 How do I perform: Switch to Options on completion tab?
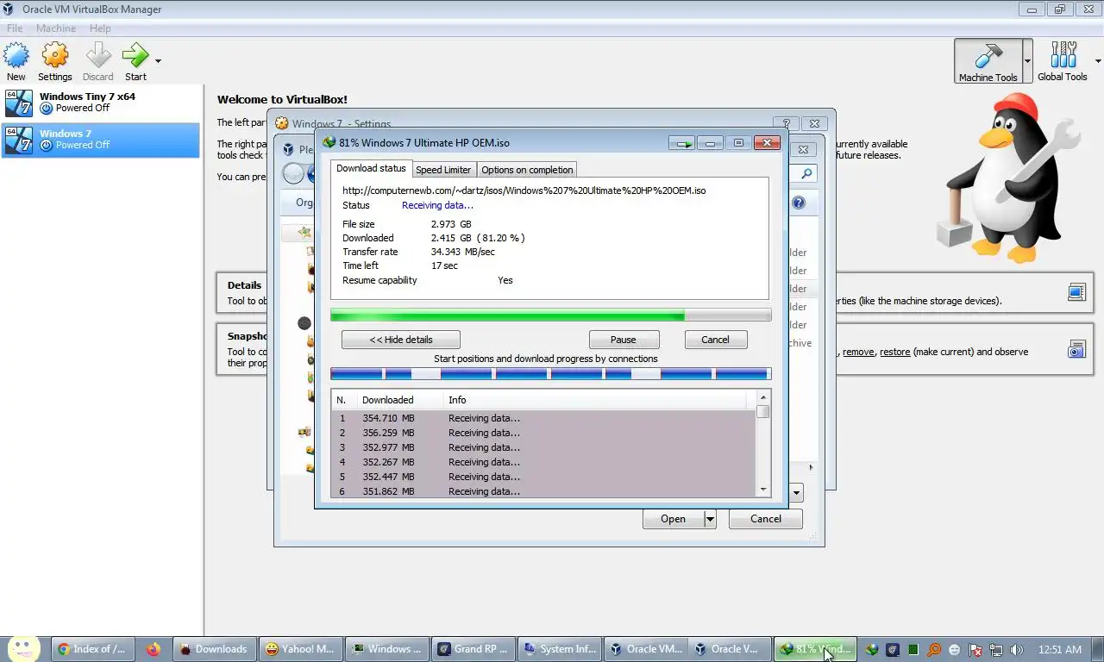[527, 170]
